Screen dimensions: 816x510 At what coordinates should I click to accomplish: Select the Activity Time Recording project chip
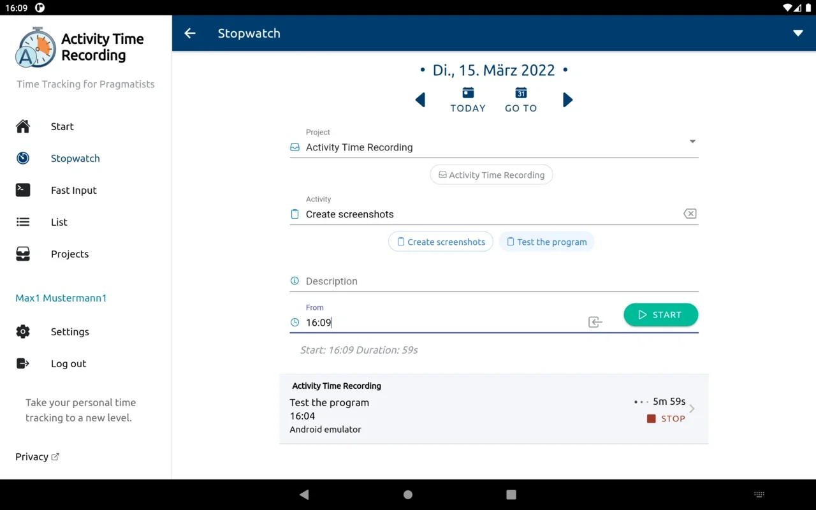coord(492,175)
